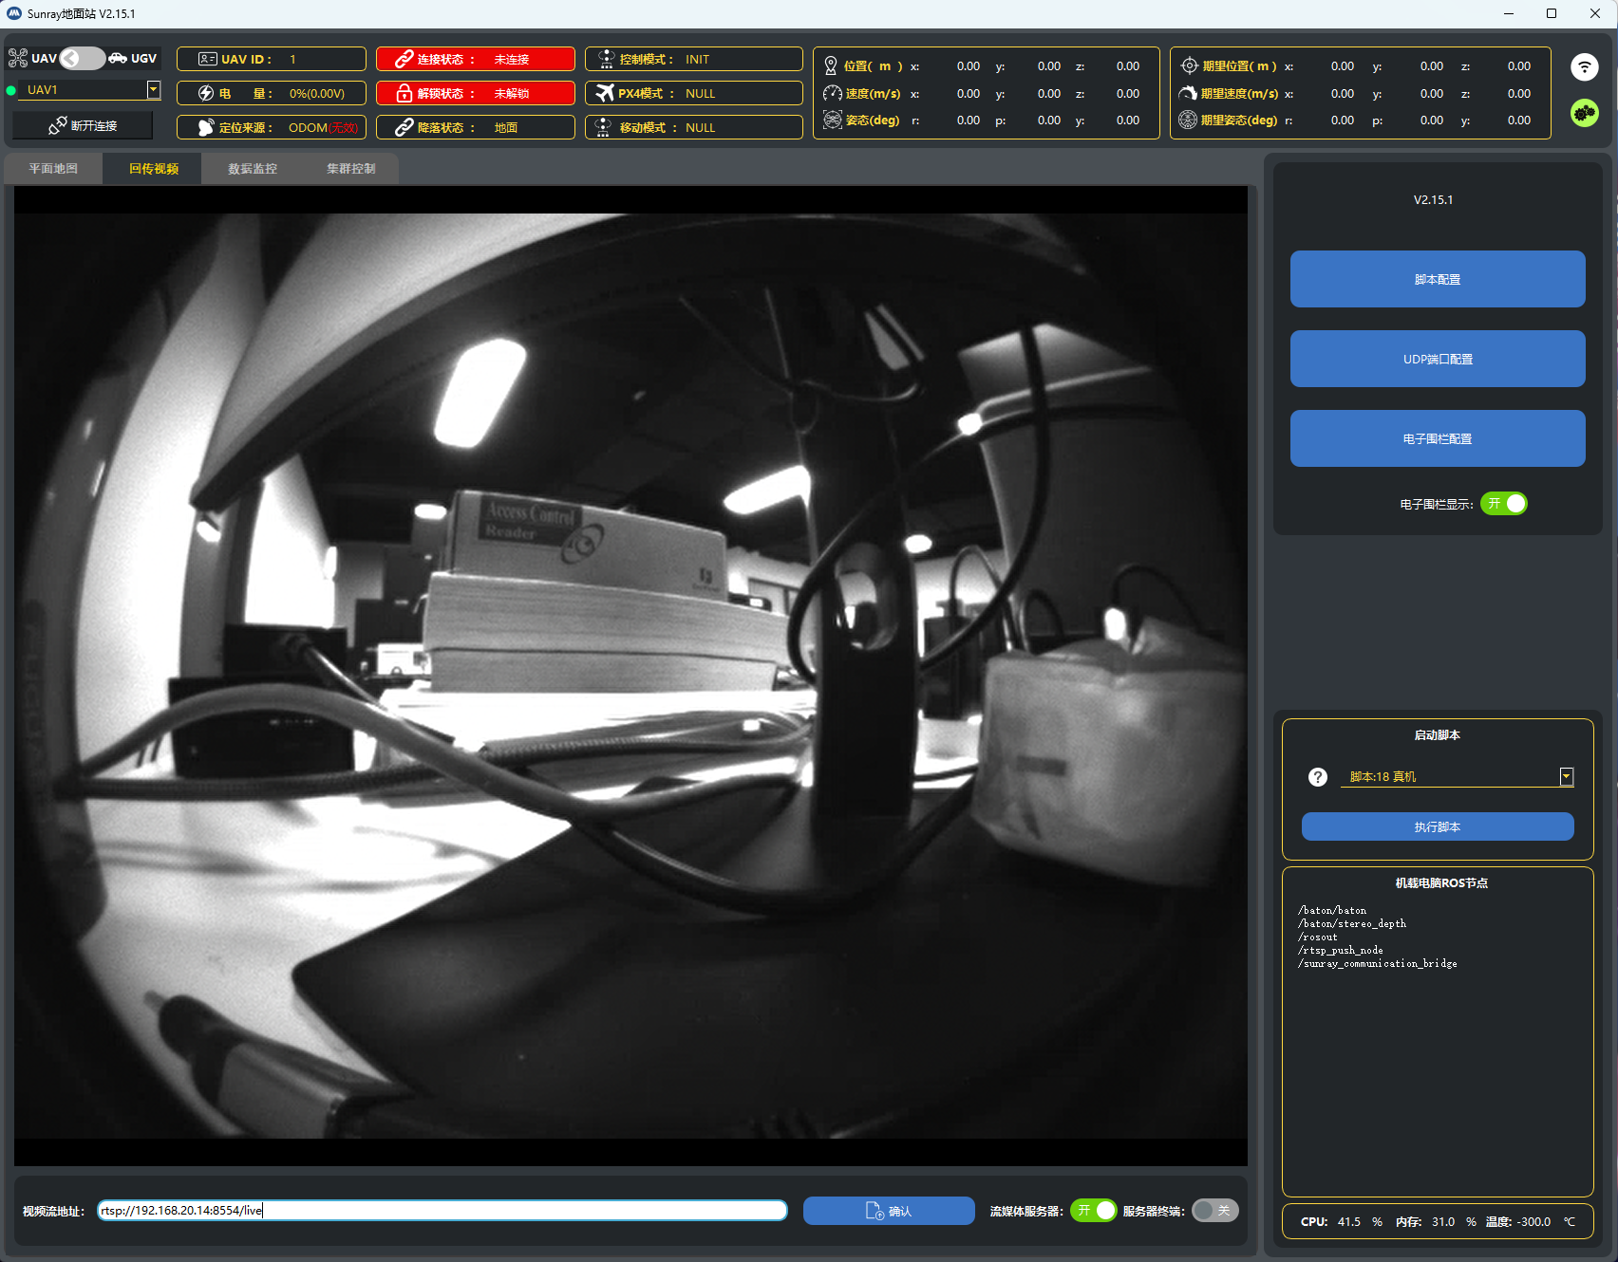Click the RTSP video stream address field
Screen dimensions: 1618x1262
tap(442, 1211)
